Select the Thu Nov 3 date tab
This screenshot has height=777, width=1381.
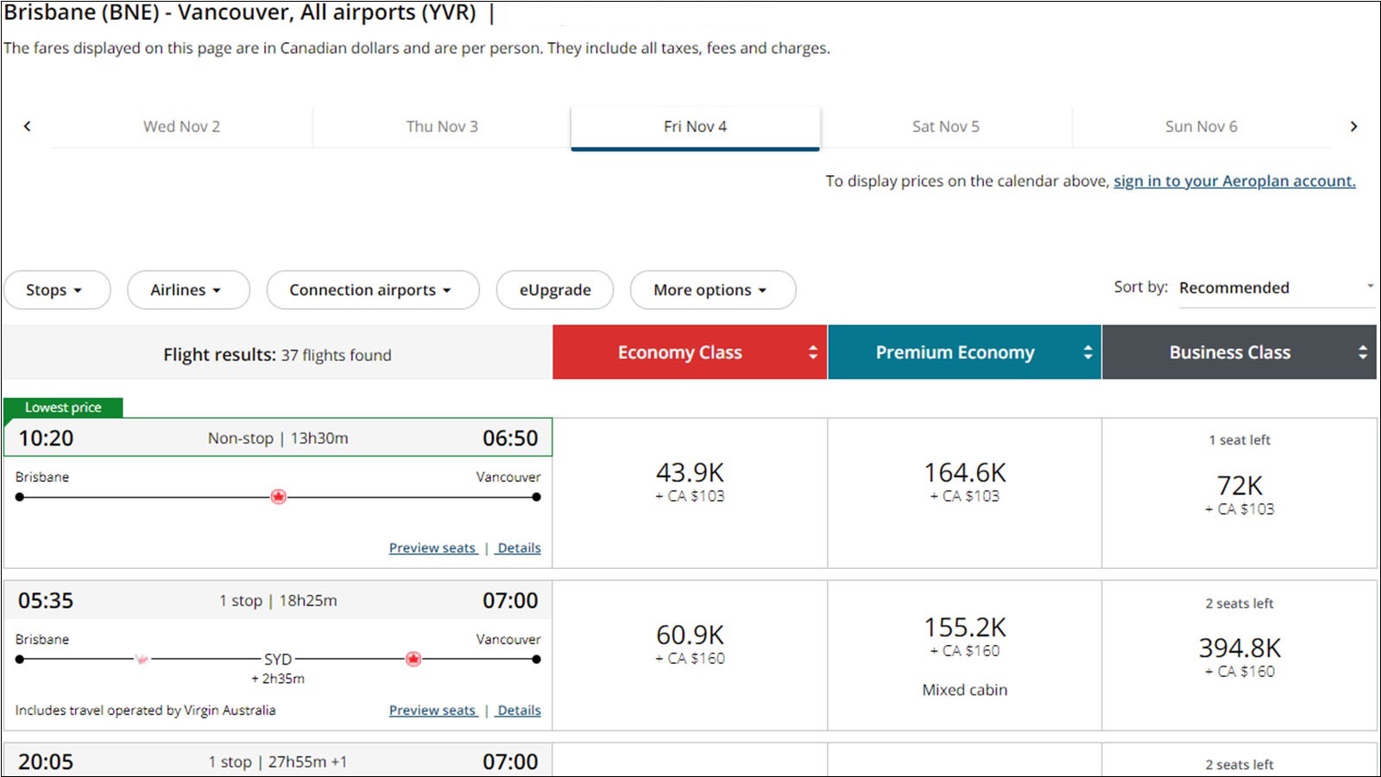tap(442, 126)
